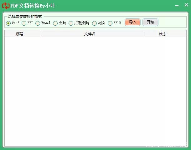Close the PDF文档转换 window
This screenshot has height=150, width=191.
(x=186, y=5)
